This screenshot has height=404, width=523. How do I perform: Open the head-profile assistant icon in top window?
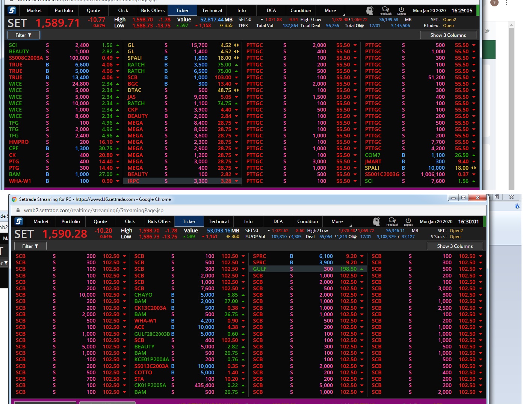(370, 11)
